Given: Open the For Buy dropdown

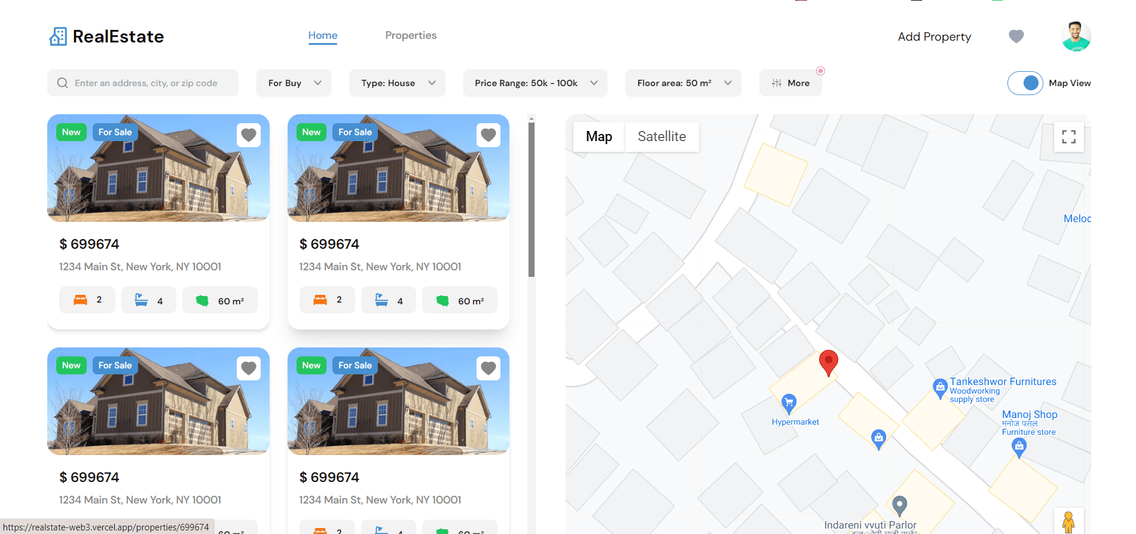Looking at the screenshot, I should (x=294, y=83).
